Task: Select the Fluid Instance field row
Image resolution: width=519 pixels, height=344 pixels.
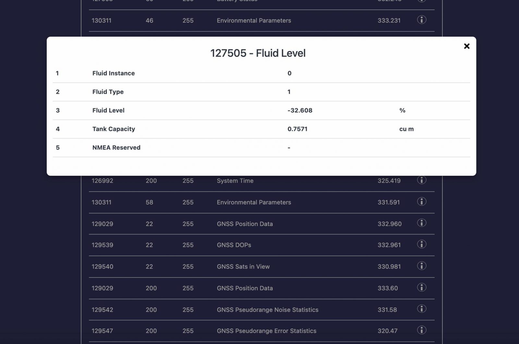Action: click(x=113, y=73)
